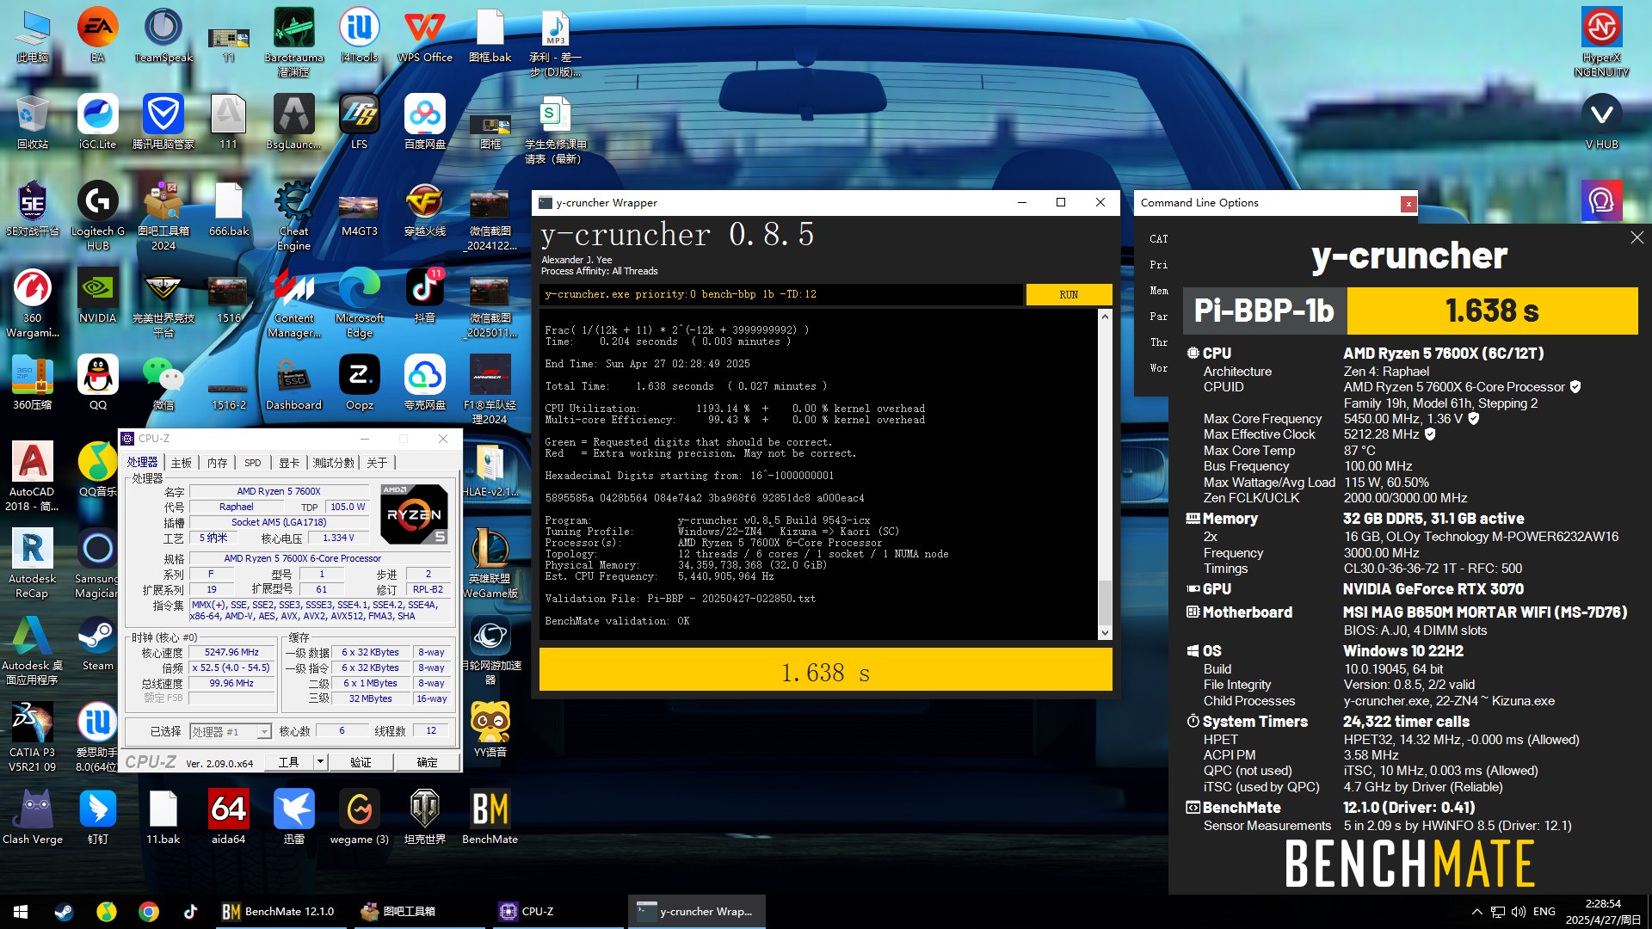The width and height of the screenshot is (1652, 929).
Task: Open the Recycle Bin icon
Action: click(32, 122)
